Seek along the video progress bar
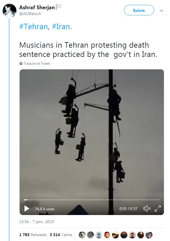The width and height of the screenshot is (170, 241). pos(92,200)
